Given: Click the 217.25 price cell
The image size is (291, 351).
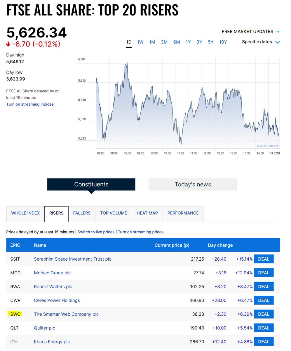Looking at the screenshot, I should (197, 259).
